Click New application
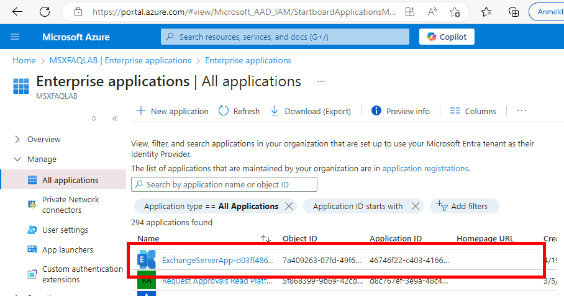 (173, 111)
